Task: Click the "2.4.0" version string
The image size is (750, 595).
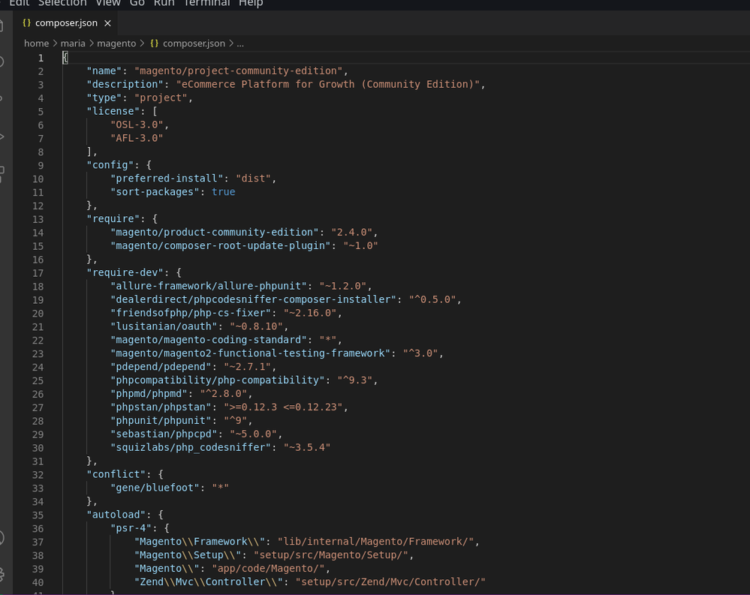Action: (352, 233)
